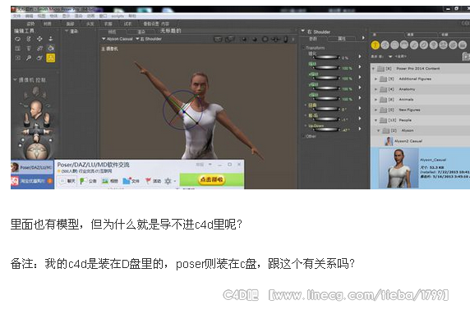This screenshot has width=470, height=309.
Task: Open the 右 Shoulder actor dropdown above viewport
Action: 149,39
